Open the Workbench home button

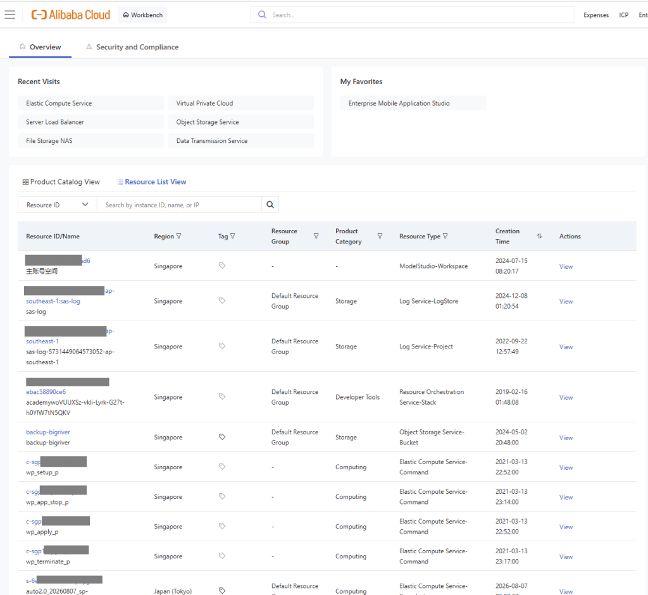click(x=142, y=15)
